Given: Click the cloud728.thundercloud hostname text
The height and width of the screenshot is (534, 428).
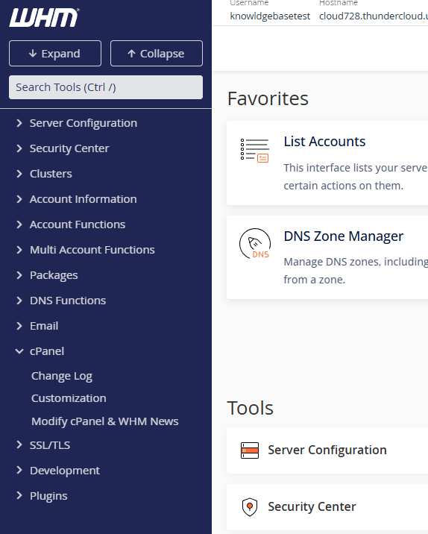Looking at the screenshot, I should [374, 16].
